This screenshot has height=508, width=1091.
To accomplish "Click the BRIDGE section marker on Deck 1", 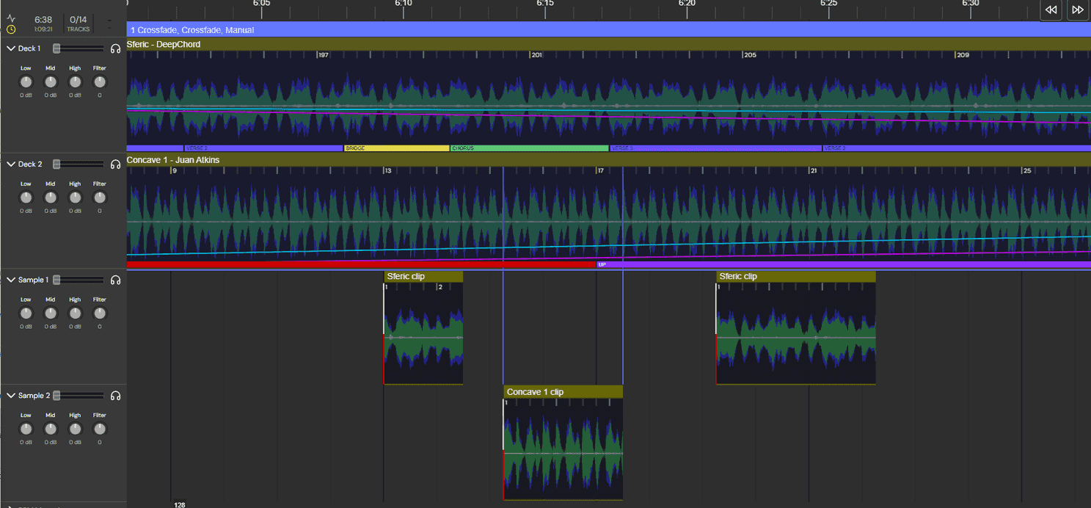I will tap(396, 148).
